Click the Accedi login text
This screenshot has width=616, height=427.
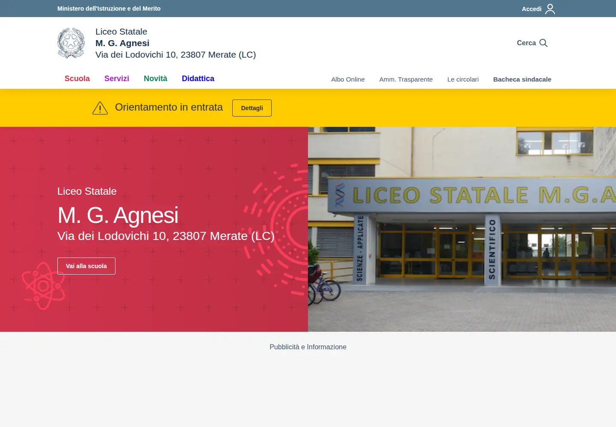[x=532, y=9]
